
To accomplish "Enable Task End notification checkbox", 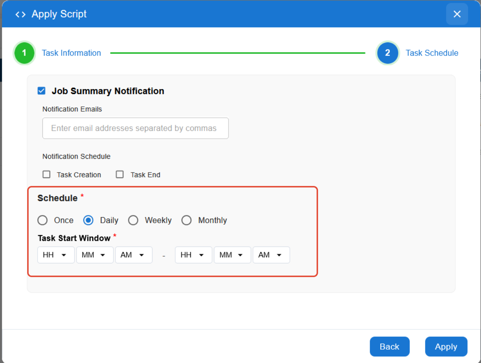I will tap(120, 174).
